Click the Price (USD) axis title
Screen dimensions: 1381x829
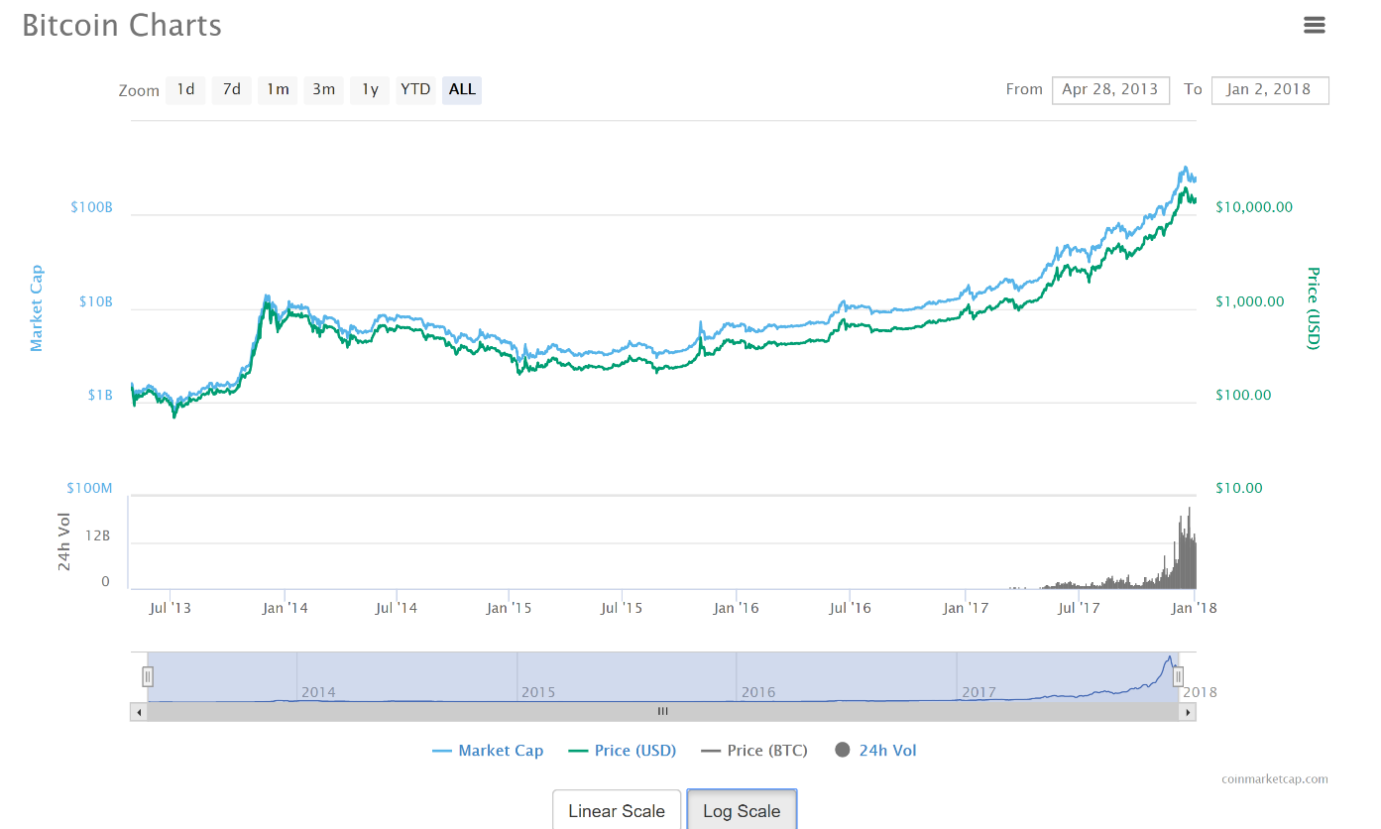tap(1313, 307)
